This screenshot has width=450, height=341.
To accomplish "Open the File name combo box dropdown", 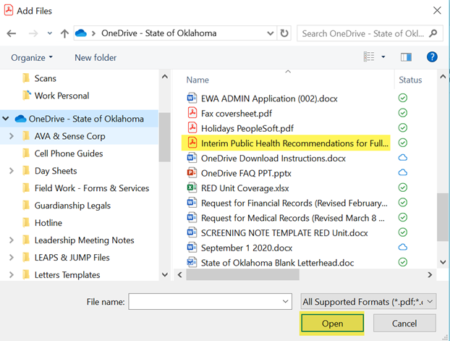I will 285,302.
